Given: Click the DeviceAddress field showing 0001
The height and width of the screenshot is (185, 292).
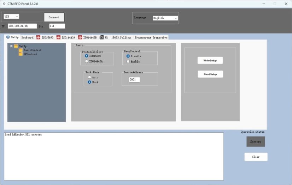Looking at the screenshot, I should (x=134, y=80).
